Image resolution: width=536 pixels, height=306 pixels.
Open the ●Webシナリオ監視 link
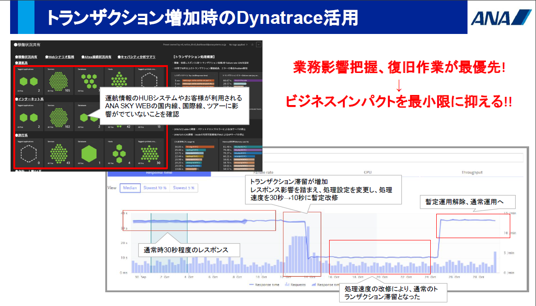click(x=59, y=57)
